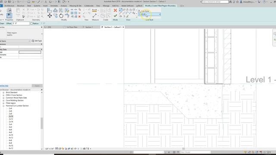Click the Measure Aligned Dimension icon
The width and height of the screenshot is (276, 155).
(94, 10)
